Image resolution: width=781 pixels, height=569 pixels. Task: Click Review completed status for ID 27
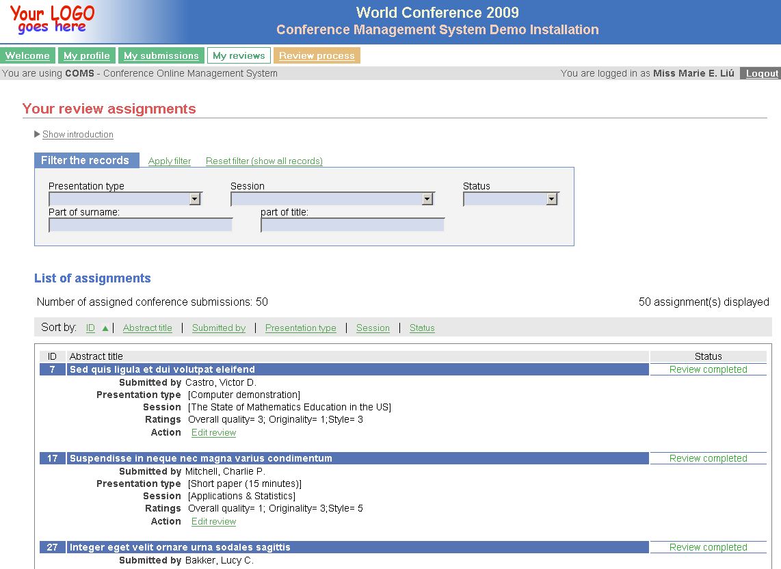[708, 547]
